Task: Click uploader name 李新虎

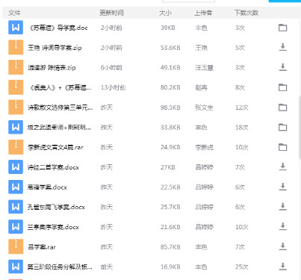Action: tap(205, 147)
